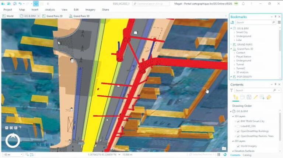The image size is (283, 158).
Task: Open the View ribbon tab
Action: pos(64,10)
